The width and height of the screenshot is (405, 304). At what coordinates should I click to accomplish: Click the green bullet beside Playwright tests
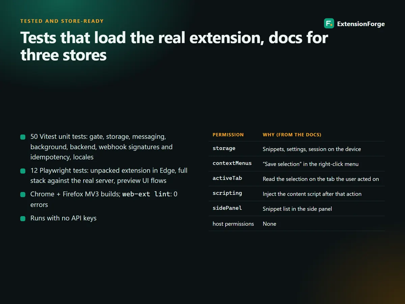(23, 171)
